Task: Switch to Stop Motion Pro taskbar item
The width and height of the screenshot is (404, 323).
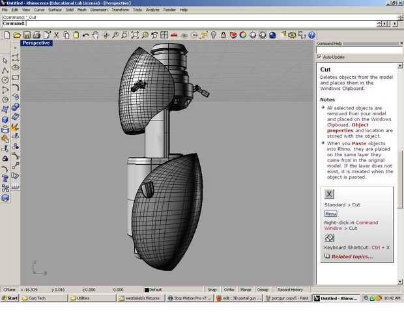Action: point(190,298)
